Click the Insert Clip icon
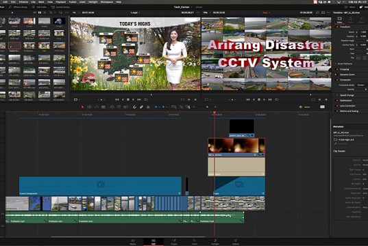Viewport: 368px width, 246px height. (x=112, y=107)
